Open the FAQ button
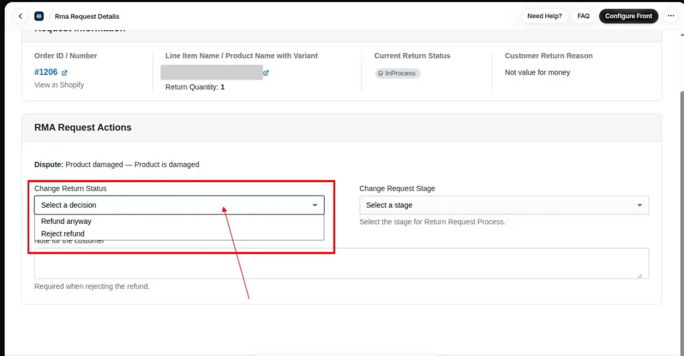 point(583,16)
